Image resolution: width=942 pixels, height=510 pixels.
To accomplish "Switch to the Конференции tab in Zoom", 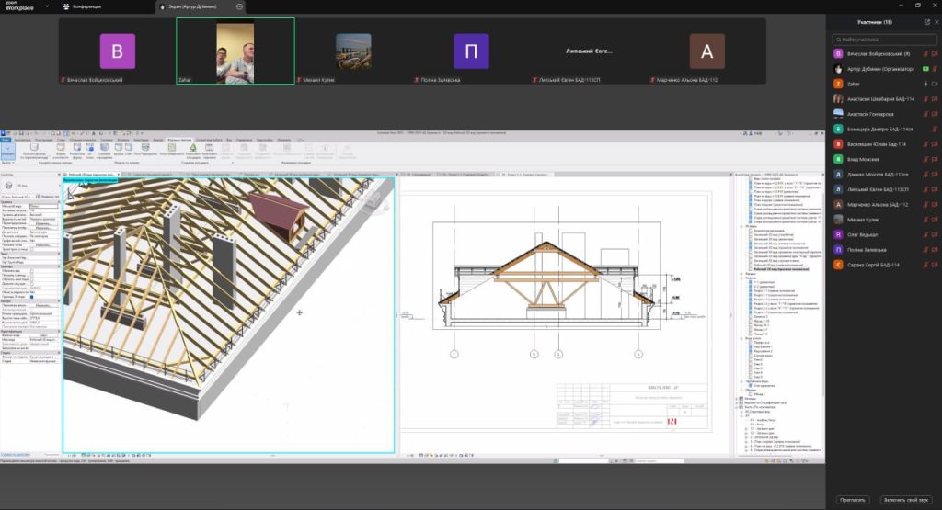I will point(85,6).
